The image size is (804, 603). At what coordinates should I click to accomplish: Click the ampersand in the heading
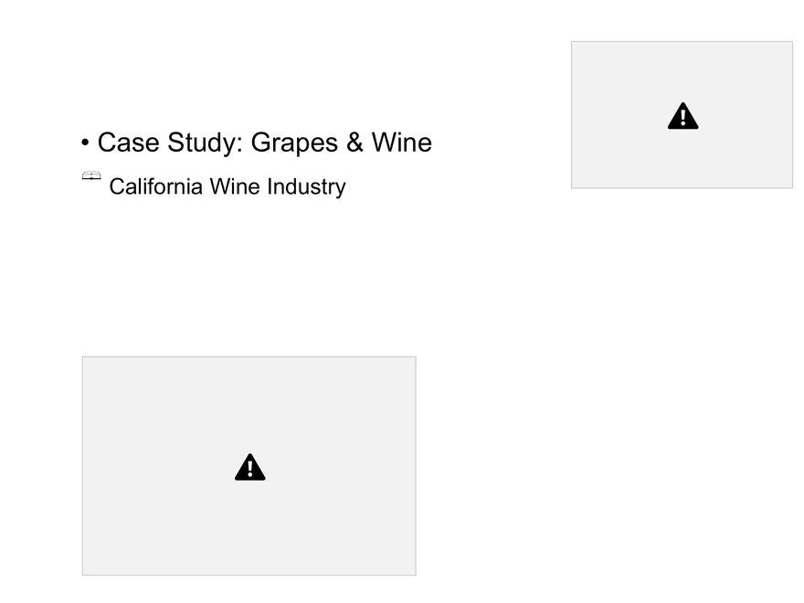click(x=354, y=143)
